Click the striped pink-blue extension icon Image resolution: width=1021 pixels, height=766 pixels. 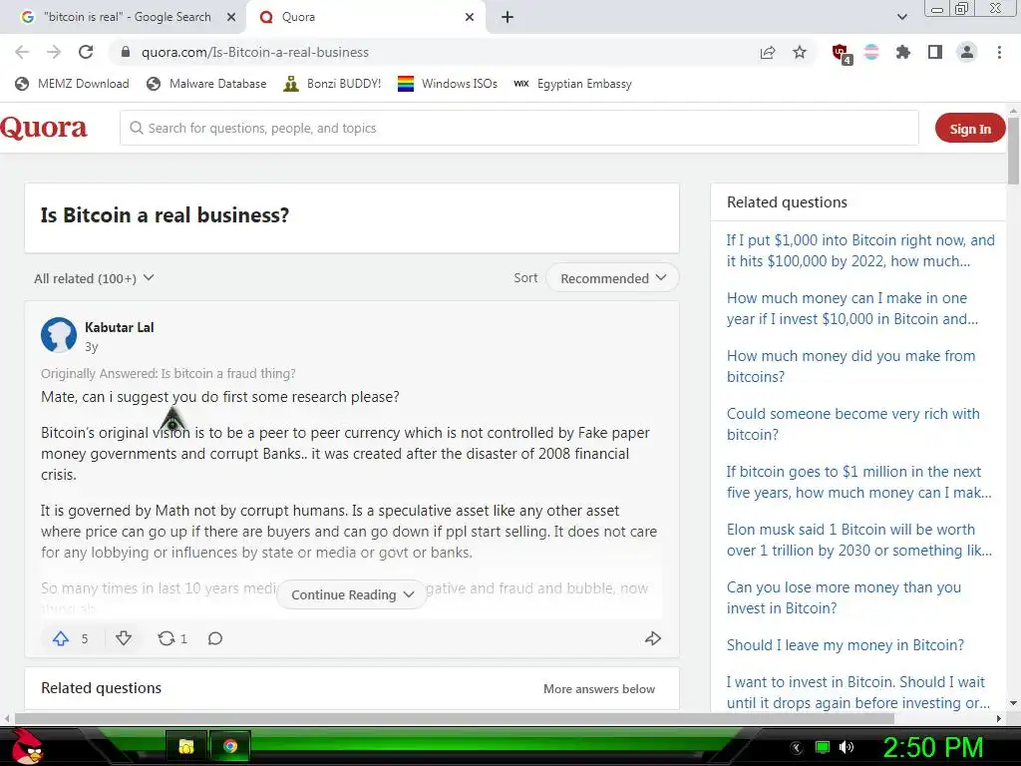coord(871,52)
